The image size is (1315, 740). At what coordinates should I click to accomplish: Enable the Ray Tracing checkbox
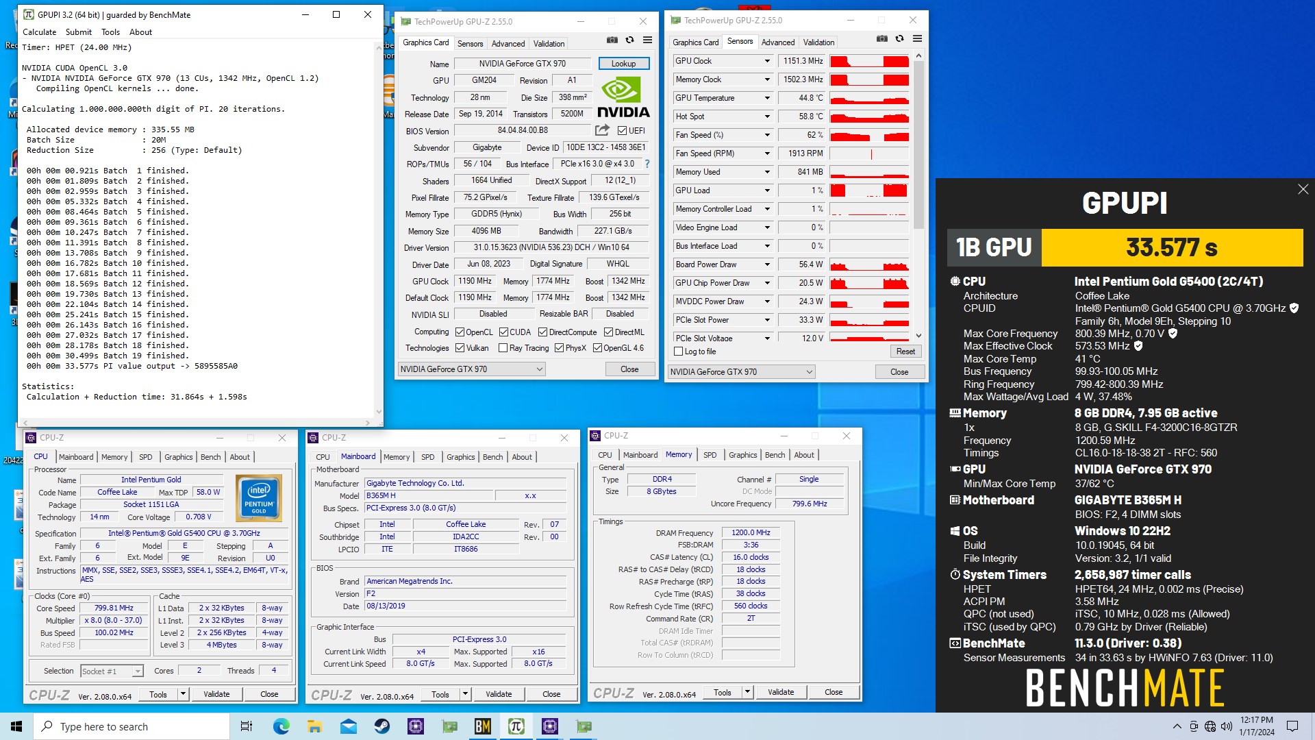point(503,348)
